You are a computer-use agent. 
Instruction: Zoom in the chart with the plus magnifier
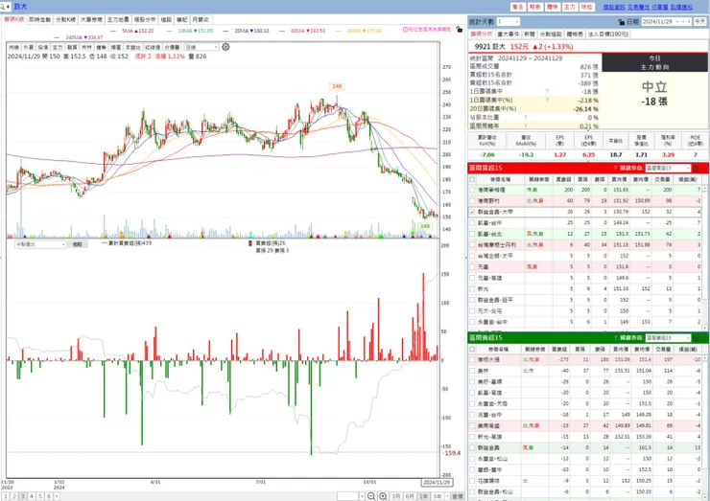point(383,496)
